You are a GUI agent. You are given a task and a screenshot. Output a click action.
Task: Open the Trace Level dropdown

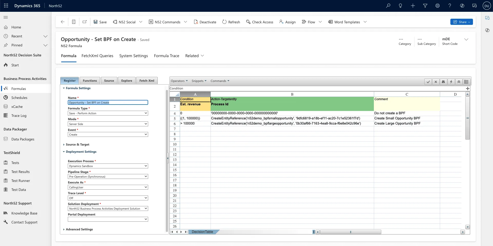click(108, 198)
